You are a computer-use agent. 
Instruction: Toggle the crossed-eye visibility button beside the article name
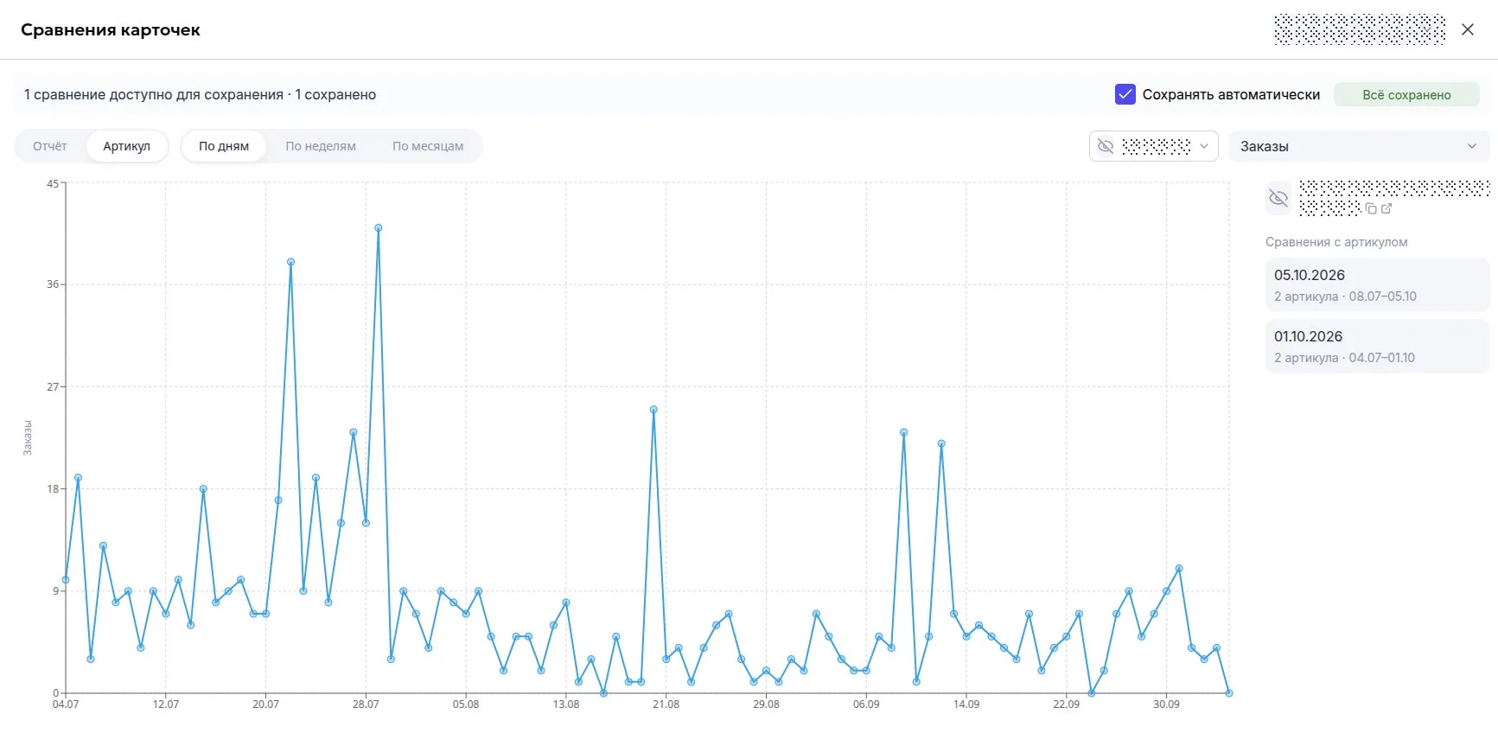tap(1278, 198)
